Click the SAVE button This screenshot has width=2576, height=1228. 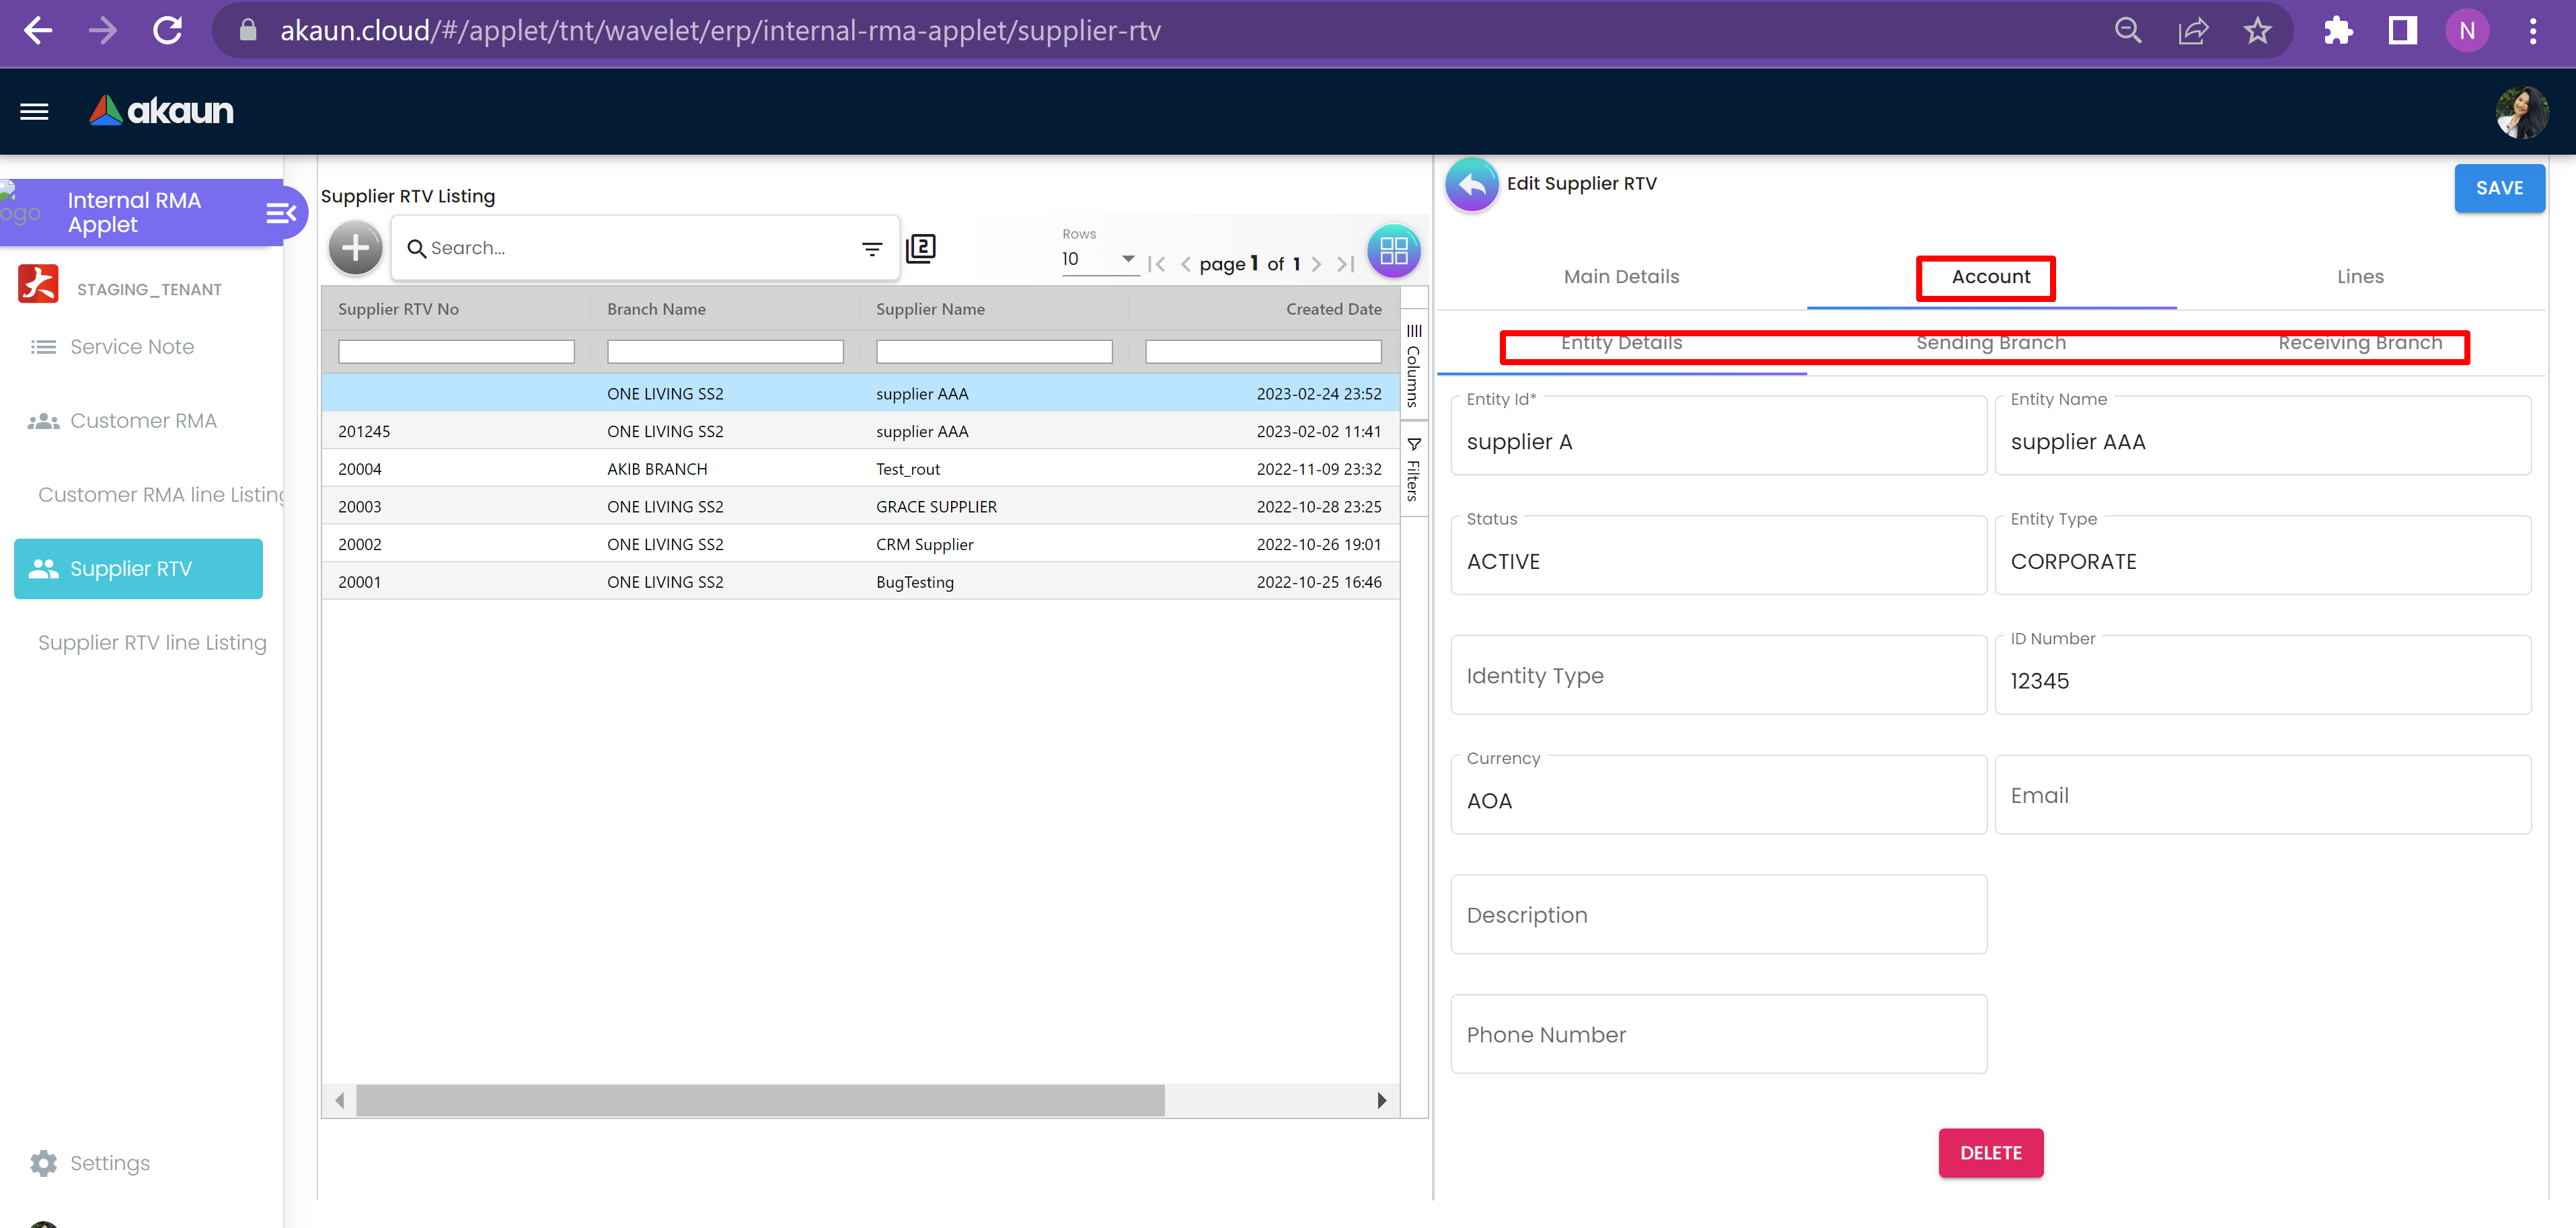coord(2498,188)
